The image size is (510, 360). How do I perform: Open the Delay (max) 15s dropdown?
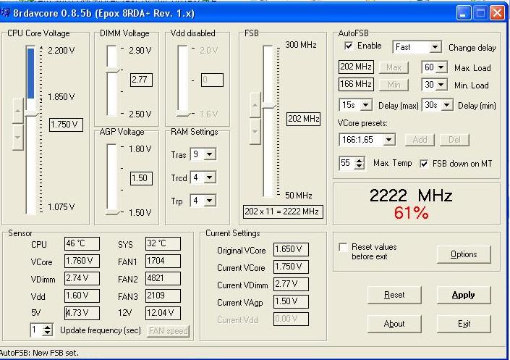pos(365,105)
